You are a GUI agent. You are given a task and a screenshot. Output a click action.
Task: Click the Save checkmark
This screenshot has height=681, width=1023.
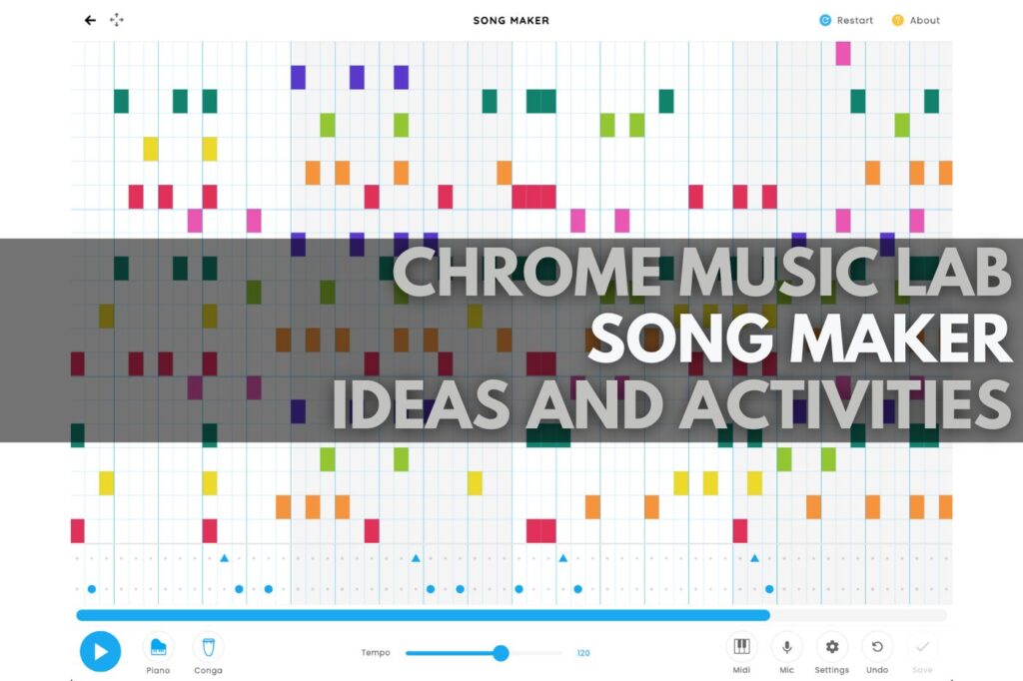pos(922,653)
